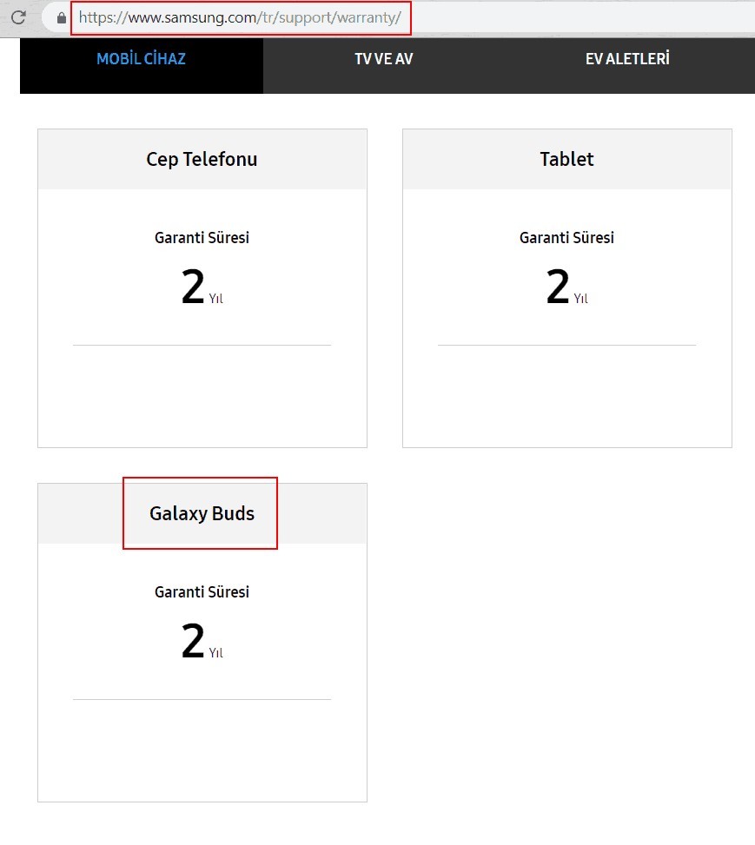Click the 2 Yıl value under Tablet
The height and width of the screenshot is (845, 755).
pyautogui.click(x=566, y=287)
